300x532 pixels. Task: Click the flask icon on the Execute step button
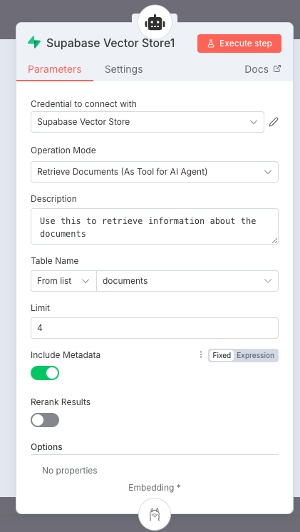(x=211, y=44)
